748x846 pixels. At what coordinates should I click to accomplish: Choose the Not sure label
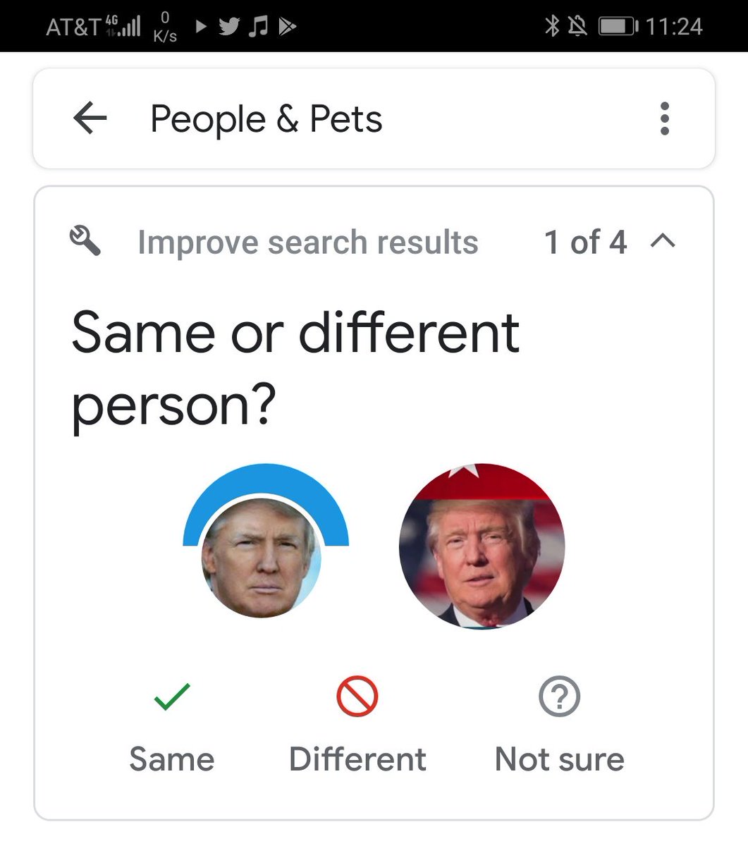click(x=559, y=759)
